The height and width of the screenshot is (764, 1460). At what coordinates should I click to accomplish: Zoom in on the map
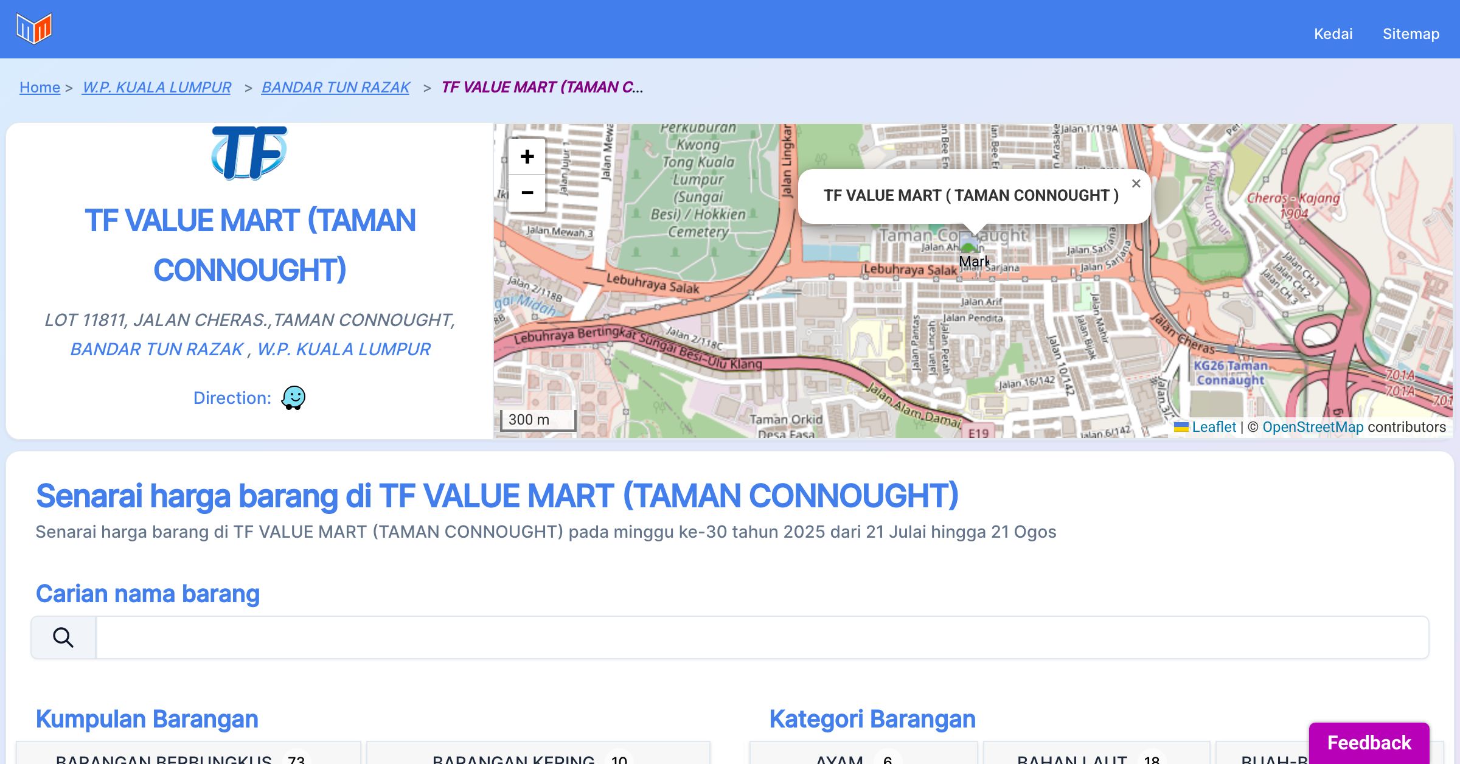coord(527,157)
